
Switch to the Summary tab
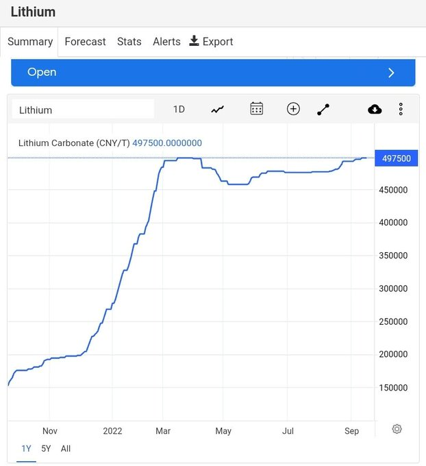30,42
